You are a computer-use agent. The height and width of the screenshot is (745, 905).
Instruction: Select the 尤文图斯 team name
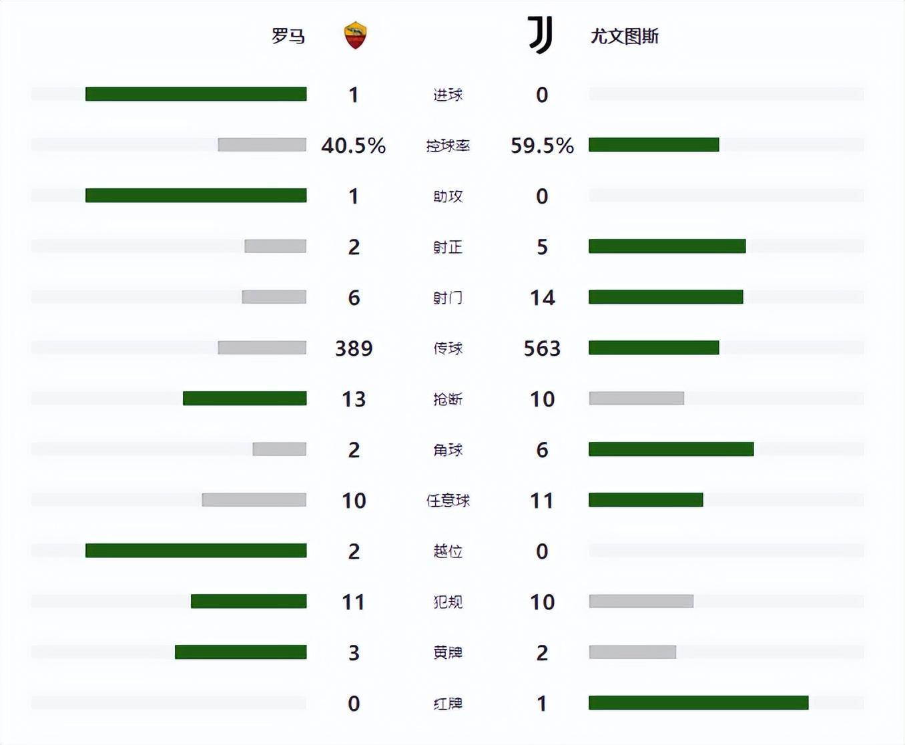coord(624,36)
